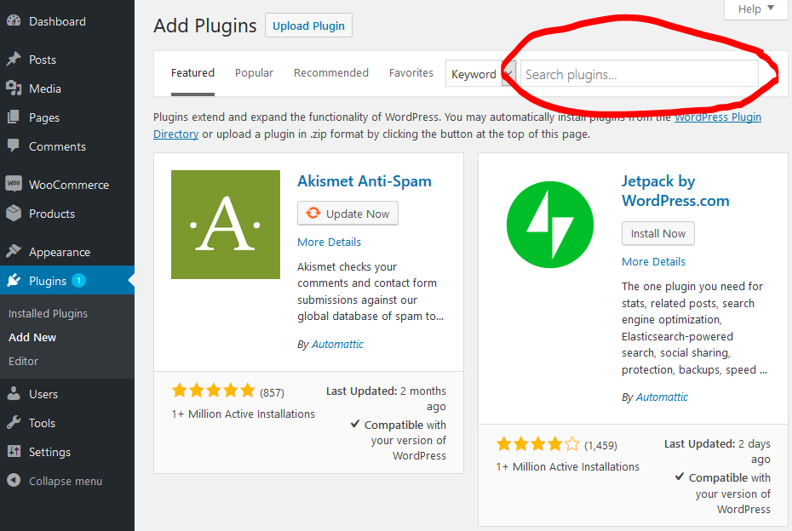
Task: Open the Akismet Anti-Spam title link
Action: pyautogui.click(x=364, y=181)
